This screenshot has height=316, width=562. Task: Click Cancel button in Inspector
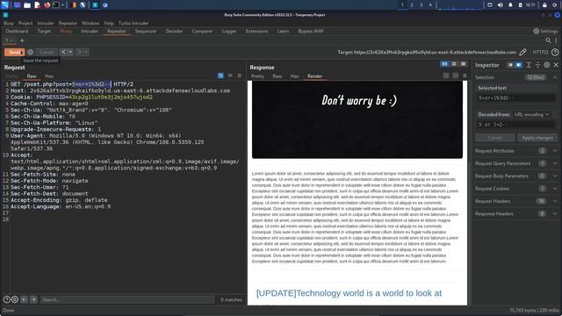pyautogui.click(x=495, y=138)
